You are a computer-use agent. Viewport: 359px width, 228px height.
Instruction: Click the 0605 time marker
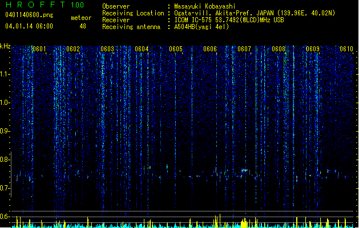pos(176,49)
